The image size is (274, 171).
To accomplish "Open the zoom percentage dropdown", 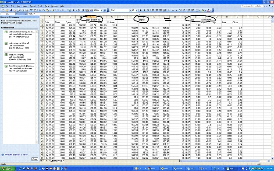I will pyautogui.click(x=102, y=10).
